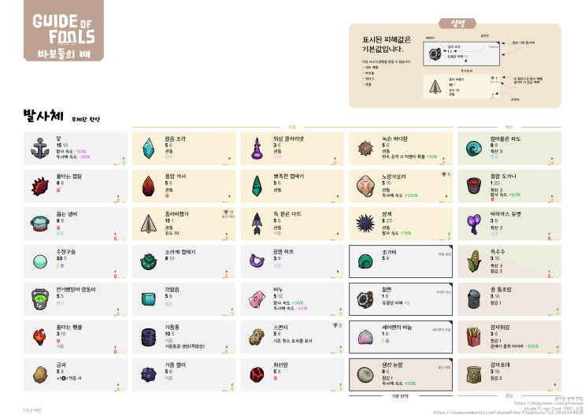Image resolution: width=585 pixels, height=415 pixels.
Task: Click the purple clarinet icon (위상 클라리넷)
Action: [x=257, y=149]
